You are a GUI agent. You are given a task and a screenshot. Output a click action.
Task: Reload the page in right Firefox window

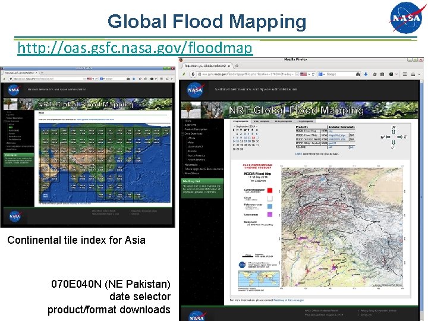point(313,74)
